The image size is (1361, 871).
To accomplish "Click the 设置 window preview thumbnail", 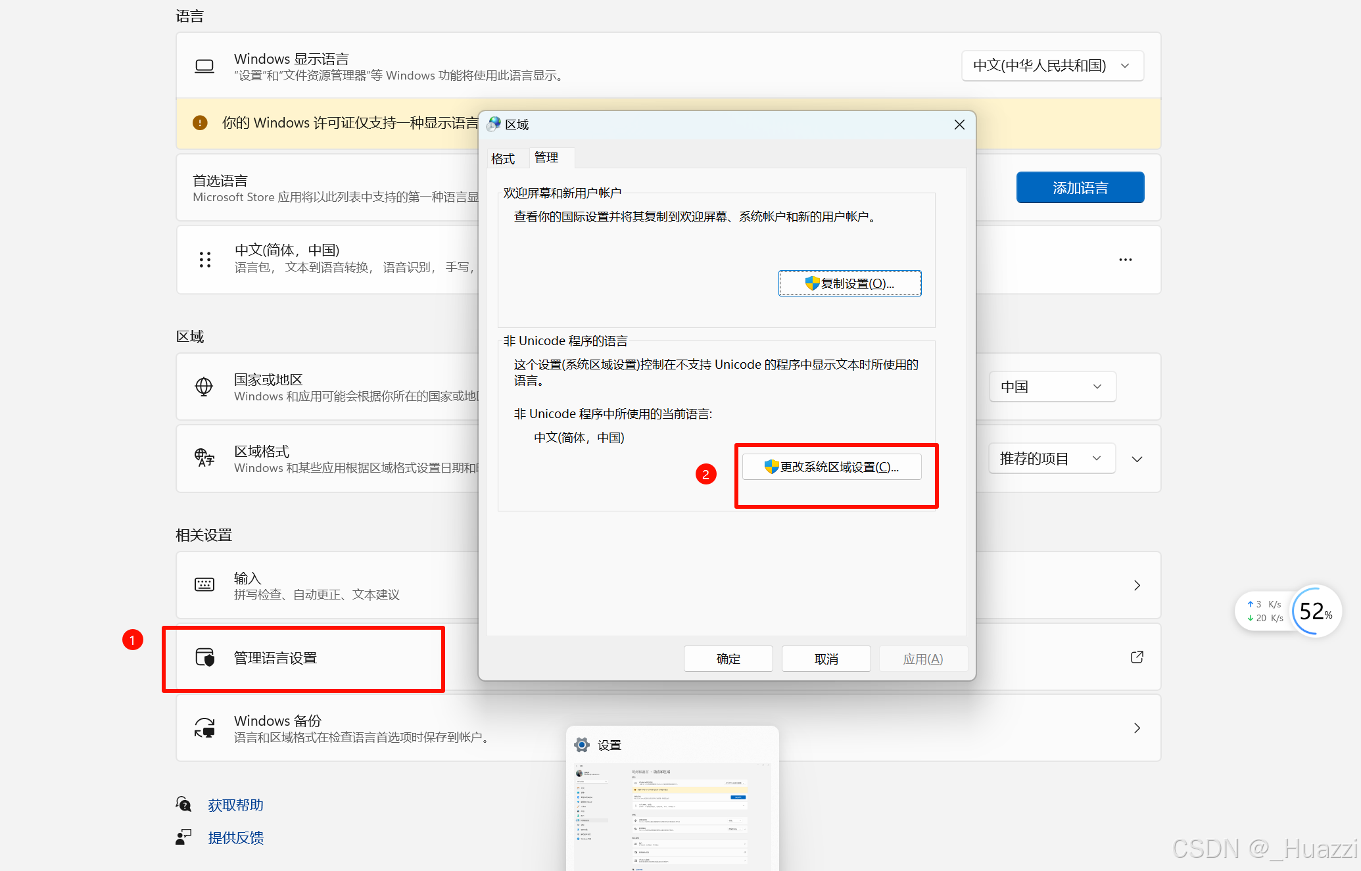I will [x=673, y=816].
